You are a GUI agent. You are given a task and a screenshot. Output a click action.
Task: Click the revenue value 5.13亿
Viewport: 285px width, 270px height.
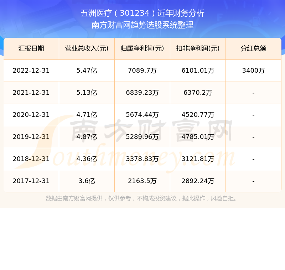tap(87, 93)
